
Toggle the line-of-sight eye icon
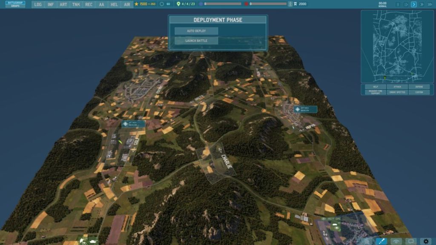pos(396,241)
